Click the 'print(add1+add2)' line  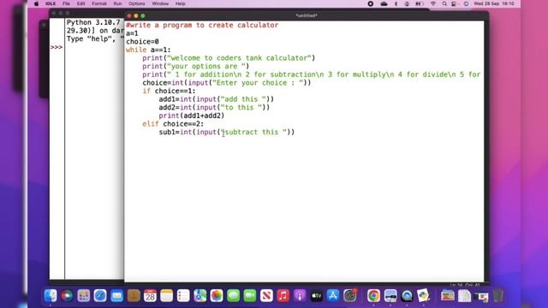[x=192, y=115]
